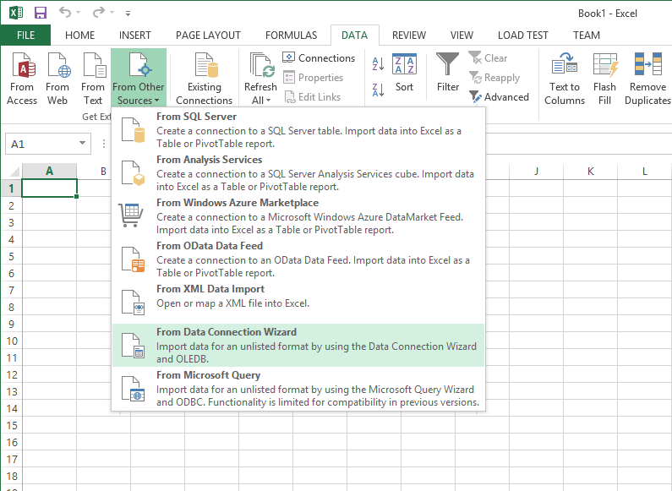Screen dimensions: 672x491
Task: Undo the last action
Action: [65, 13]
